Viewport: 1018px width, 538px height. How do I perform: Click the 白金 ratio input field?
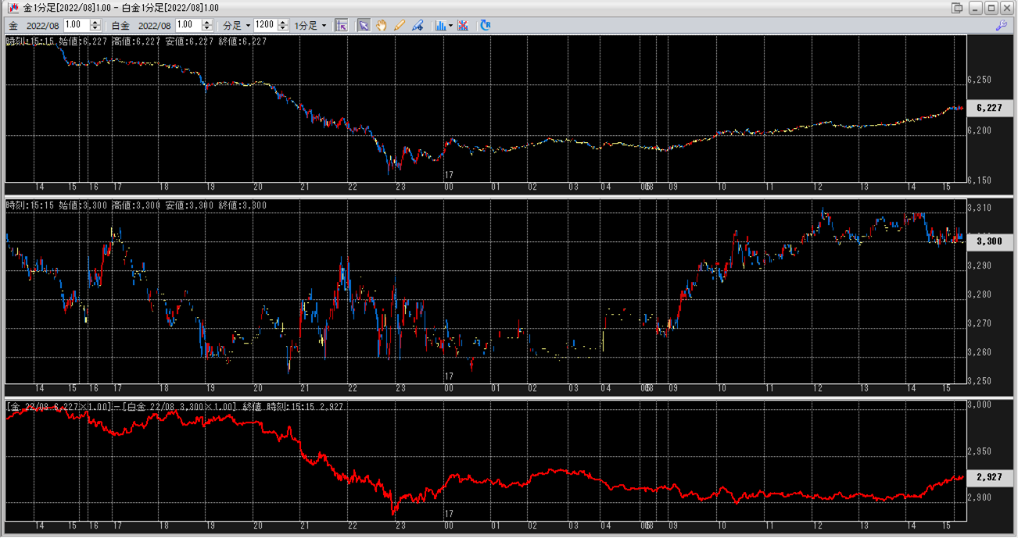click(188, 25)
